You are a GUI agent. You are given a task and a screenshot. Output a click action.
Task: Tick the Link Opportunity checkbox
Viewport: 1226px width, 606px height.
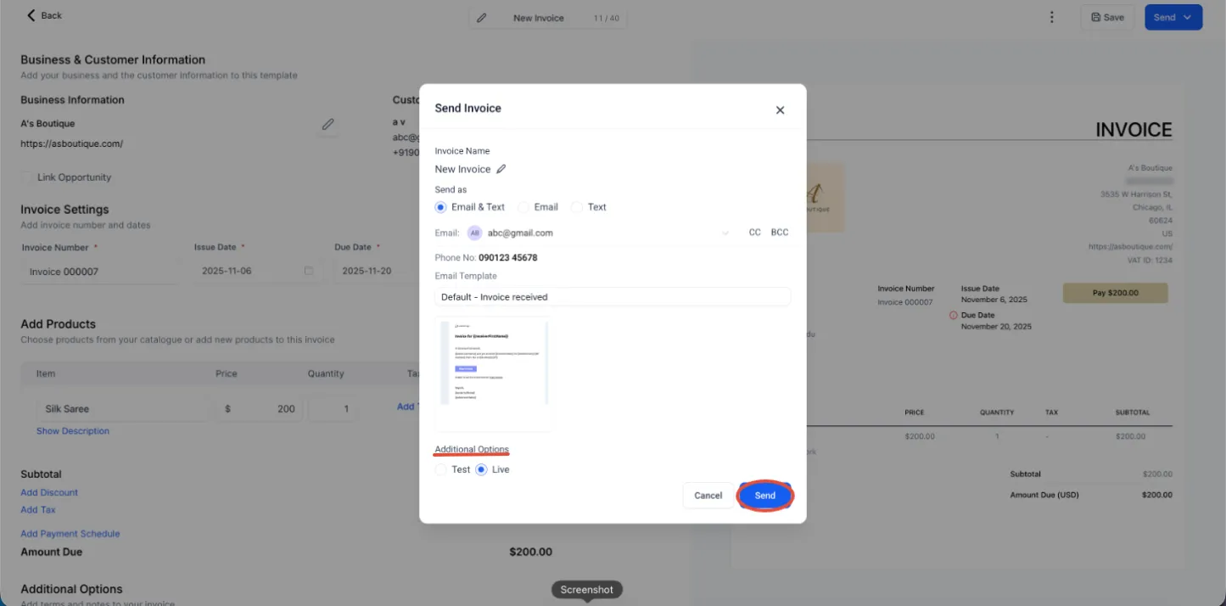(27, 177)
